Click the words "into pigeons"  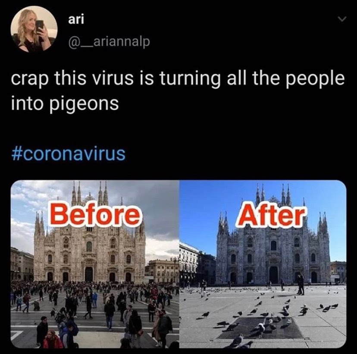point(65,103)
